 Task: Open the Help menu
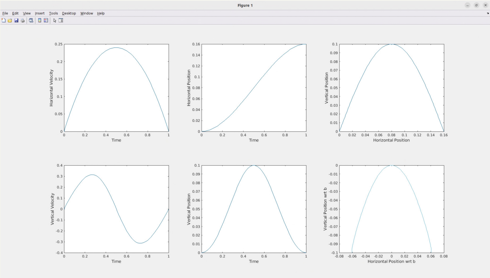[x=101, y=13]
